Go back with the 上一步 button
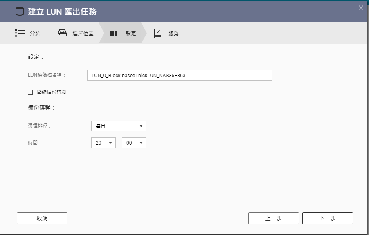The height and width of the screenshot is (235, 369). coord(273,218)
